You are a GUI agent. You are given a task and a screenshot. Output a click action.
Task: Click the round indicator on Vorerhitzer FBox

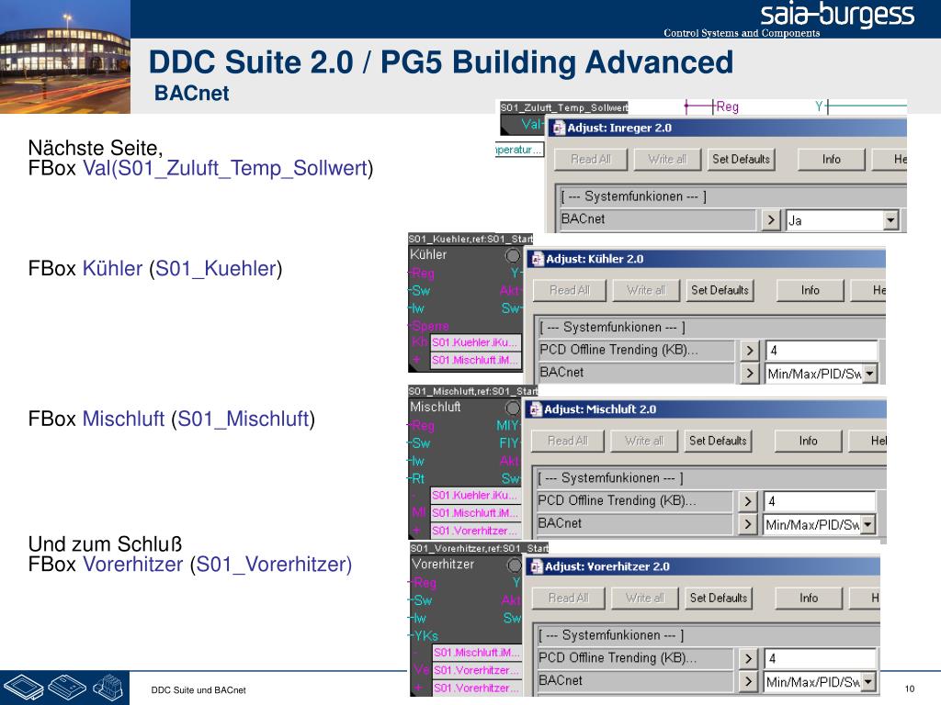[x=515, y=565]
